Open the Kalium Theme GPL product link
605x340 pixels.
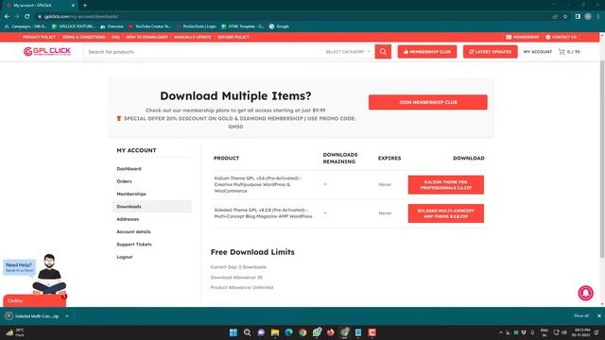[x=258, y=184]
